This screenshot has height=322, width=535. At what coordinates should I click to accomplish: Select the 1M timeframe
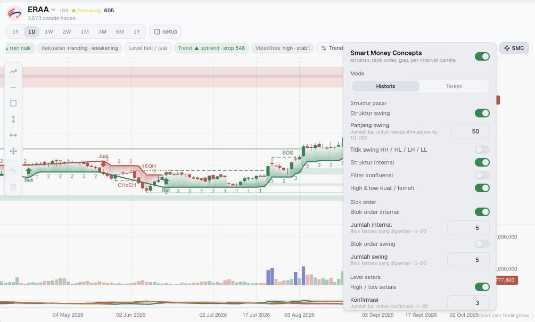(x=85, y=32)
